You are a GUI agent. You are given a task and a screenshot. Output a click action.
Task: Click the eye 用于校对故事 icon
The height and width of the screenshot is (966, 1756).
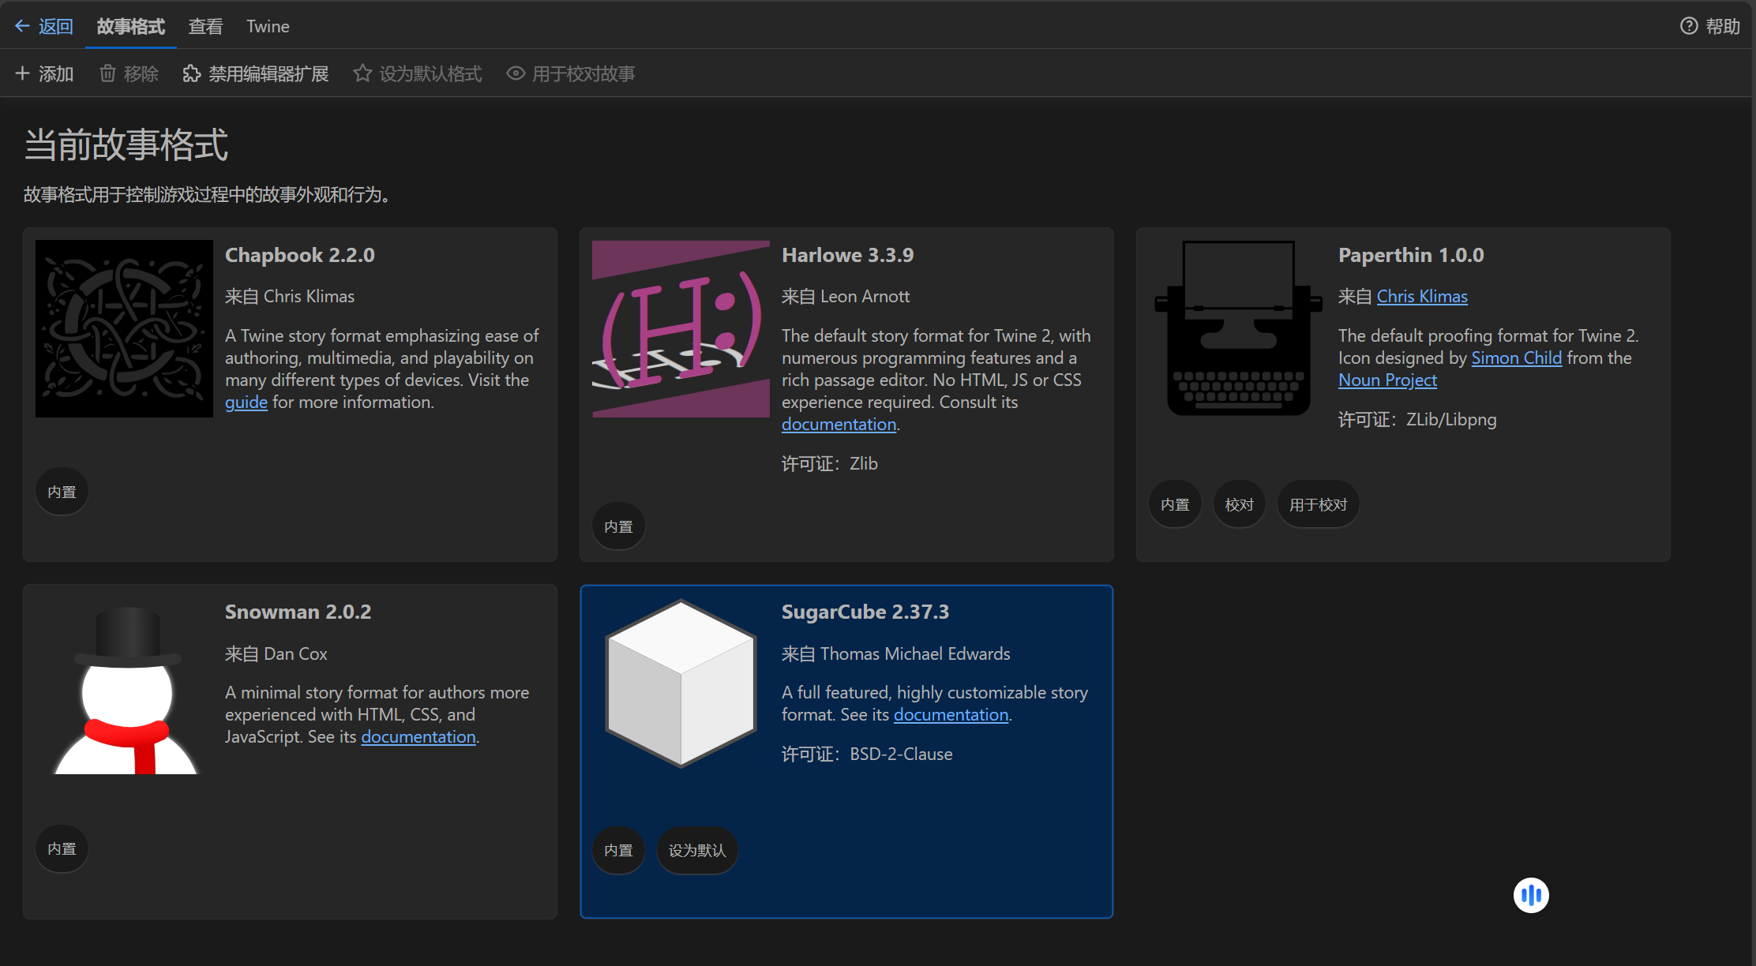click(516, 73)
